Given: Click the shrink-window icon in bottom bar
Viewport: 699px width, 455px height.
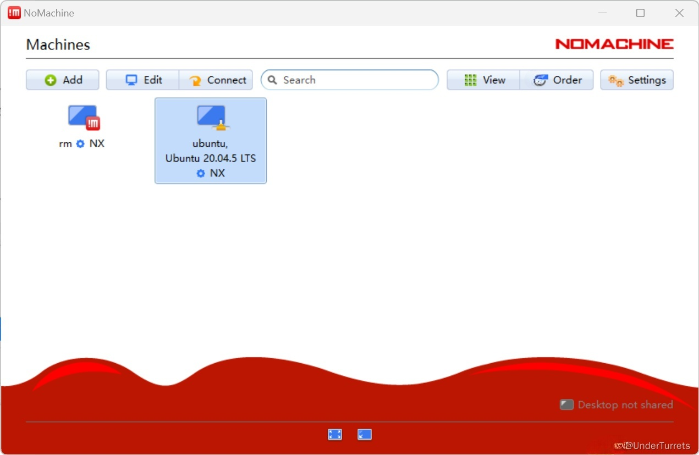Looking at the screenshot, I should click(x=365, y=435).
